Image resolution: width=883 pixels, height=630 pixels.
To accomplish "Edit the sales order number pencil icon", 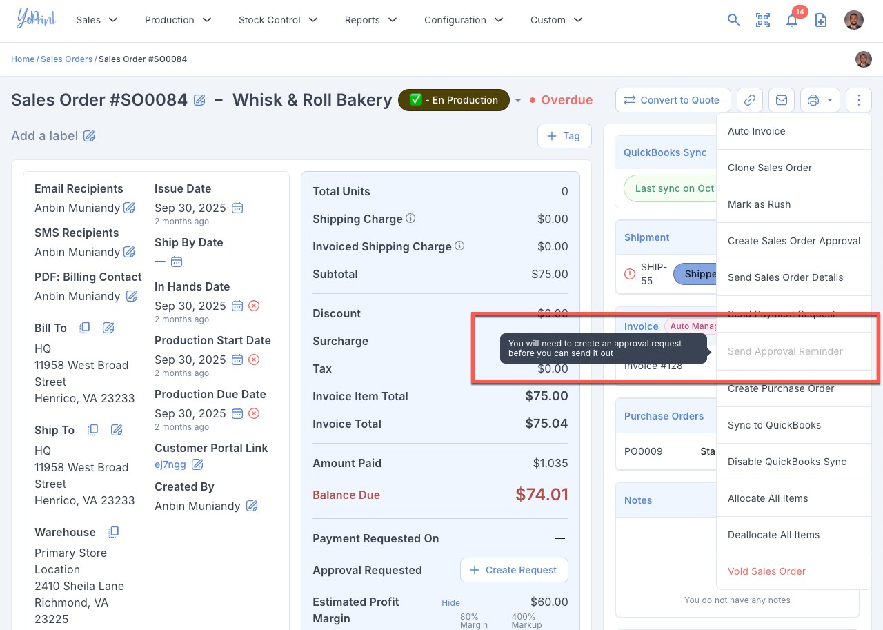I will pos(199,100).
